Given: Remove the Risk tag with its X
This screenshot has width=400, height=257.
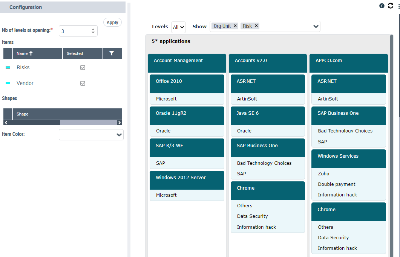Looking at the screenshot, I should 256,26.
